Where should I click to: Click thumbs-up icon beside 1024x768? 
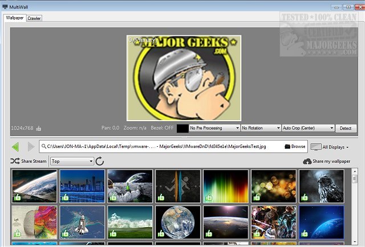[39, 128]
